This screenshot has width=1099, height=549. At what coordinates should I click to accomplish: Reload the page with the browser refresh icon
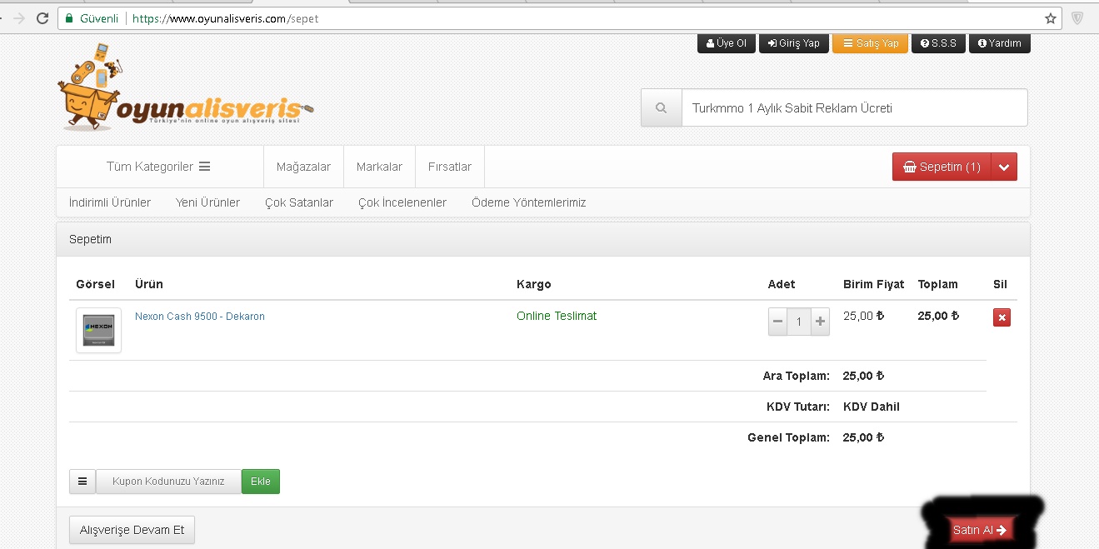tap(42, 17)
